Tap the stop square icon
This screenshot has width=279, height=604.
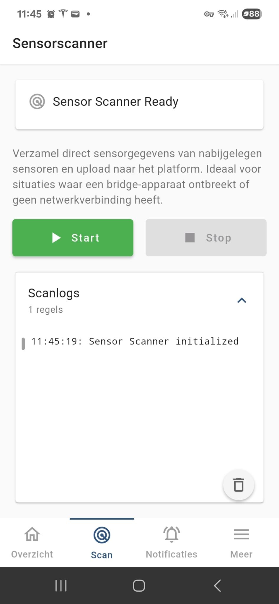[x=190, y=238]
